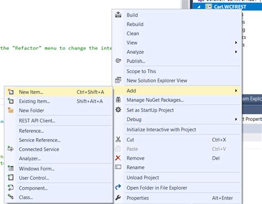Expand the View submenu arrow
The image size is (262, 204).
pyautogui.click(x=236, y=43)
